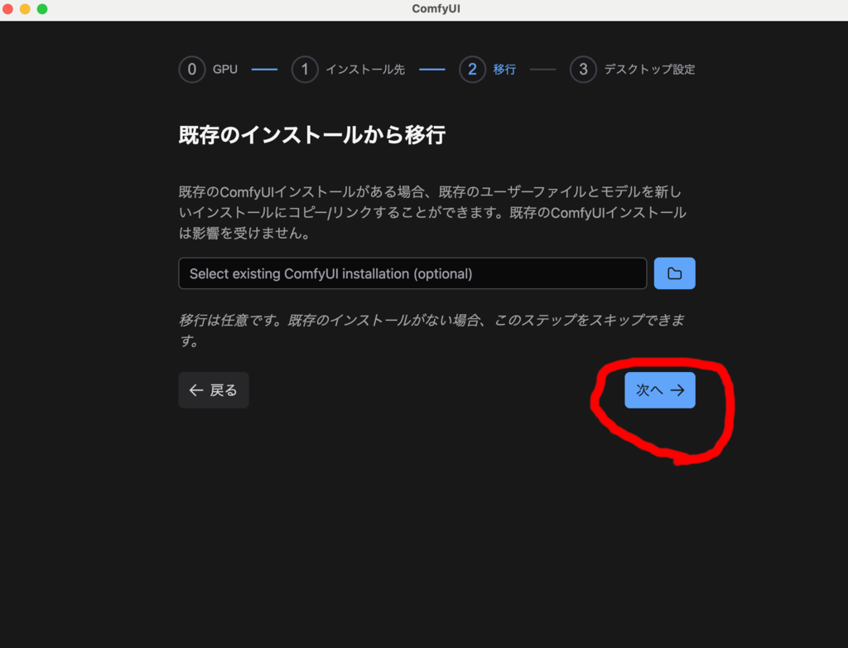Screen dimensions: 848x648
Task: Click the ComfyUI window title text
Action: point(436,8)
